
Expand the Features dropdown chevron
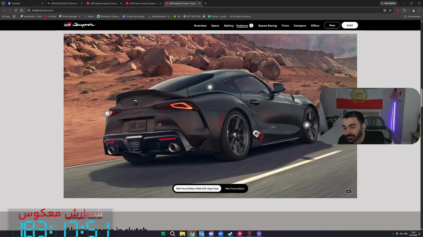click(251, 25)
